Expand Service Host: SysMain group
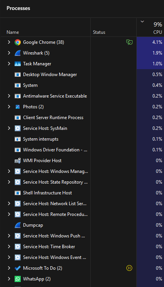The image size is (164, 287). click(x=9, y=128)
